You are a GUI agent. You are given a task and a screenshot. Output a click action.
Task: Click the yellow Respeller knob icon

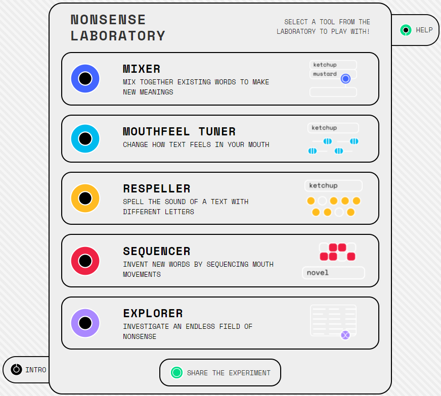[85, 199]
